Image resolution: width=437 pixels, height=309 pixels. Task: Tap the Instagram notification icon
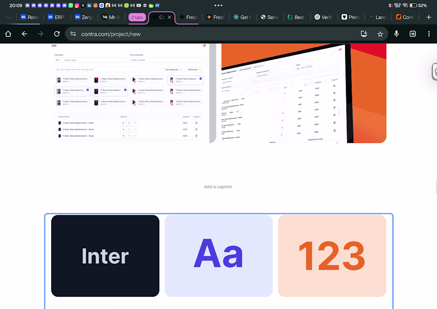point(77,5)
